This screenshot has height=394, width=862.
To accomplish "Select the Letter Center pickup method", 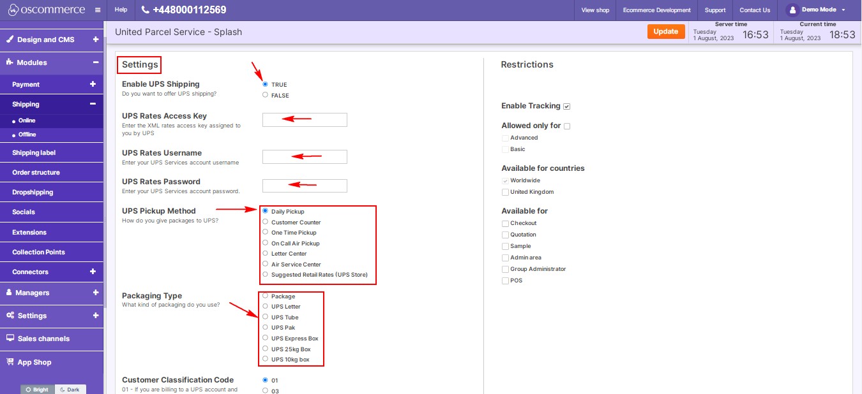I will click(265, 253).
